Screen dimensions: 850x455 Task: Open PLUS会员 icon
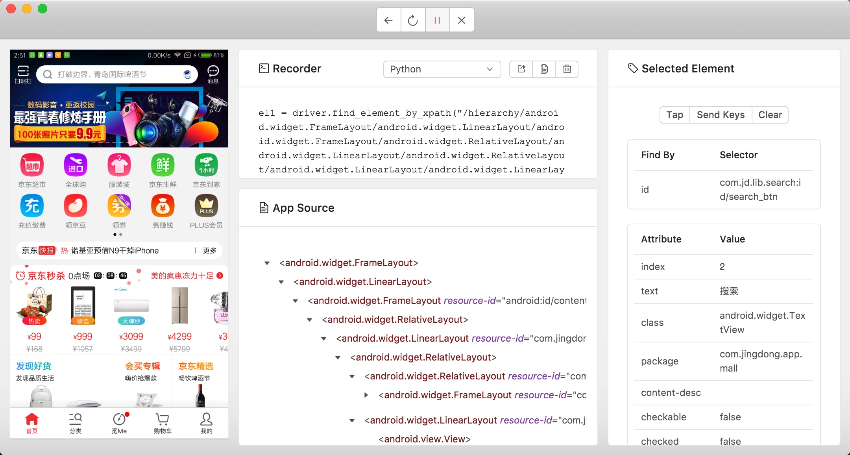(x=206, y=212)
